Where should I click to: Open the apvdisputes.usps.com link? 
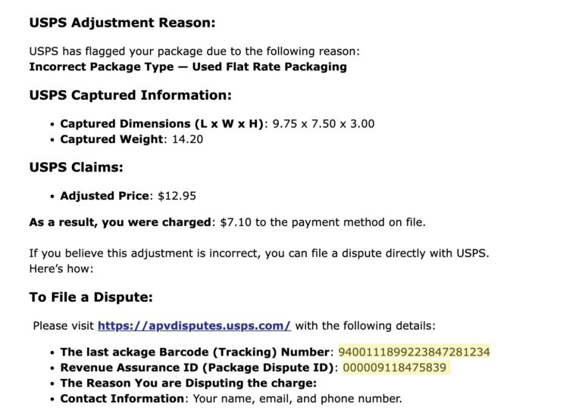194,326
